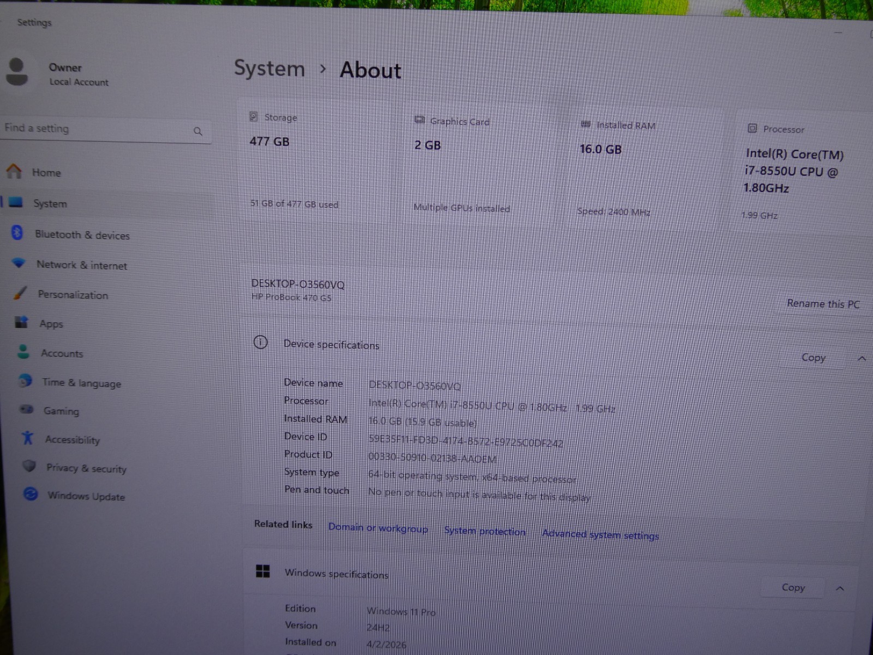Open System protection link
The image size is (873, 655).
(x=485, y=531)
